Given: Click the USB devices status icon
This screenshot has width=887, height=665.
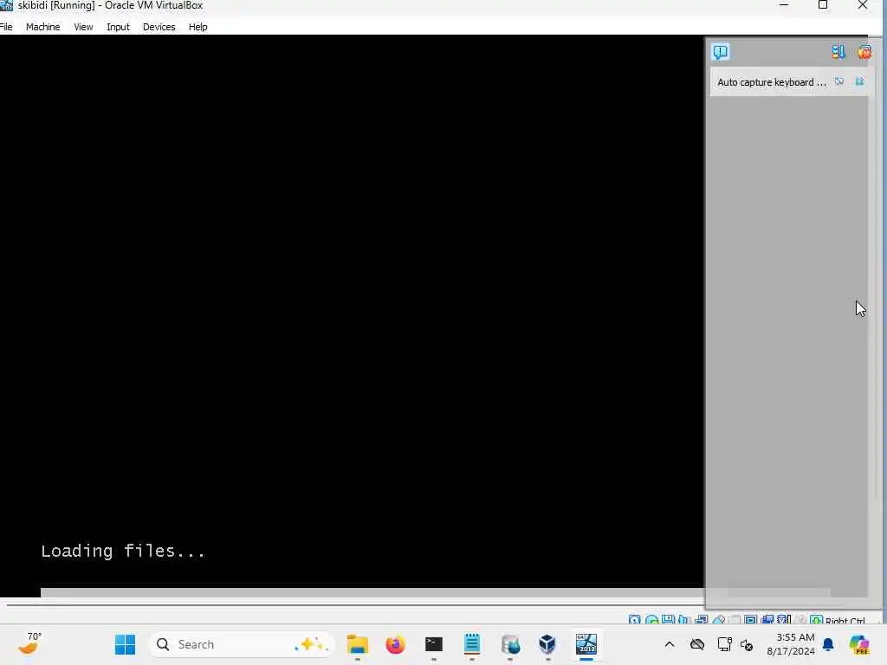Looking at the screenshot, I should [x=719, y=620].
